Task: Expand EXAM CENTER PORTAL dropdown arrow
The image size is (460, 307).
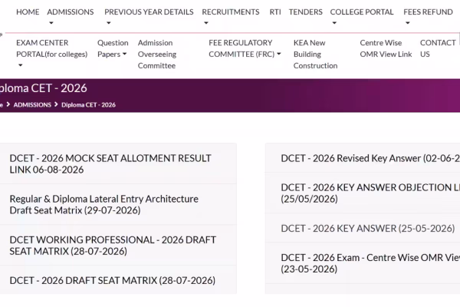Action: coord(20,65)
